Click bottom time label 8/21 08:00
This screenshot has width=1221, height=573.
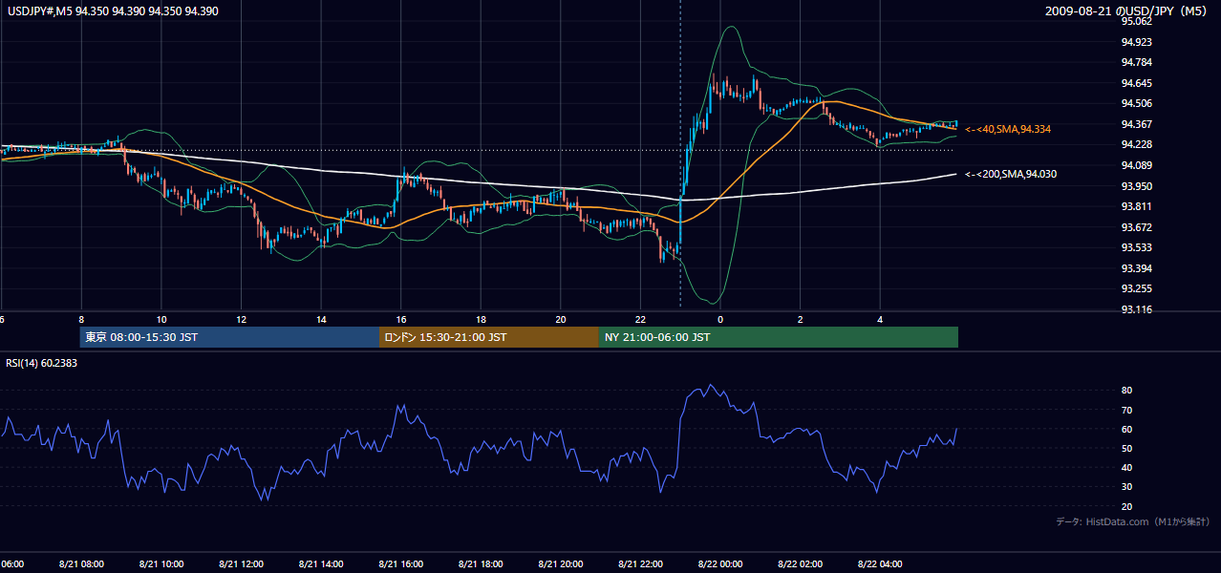[x=81, y=564]
